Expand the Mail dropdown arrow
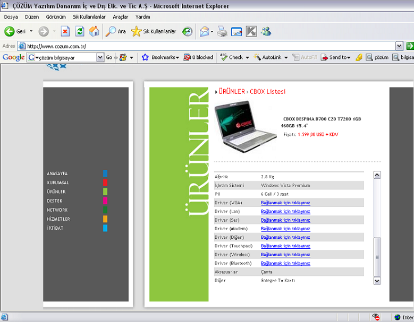Image resolution: width=414 pixels, height=322 pixels. (x=212, y=32)
